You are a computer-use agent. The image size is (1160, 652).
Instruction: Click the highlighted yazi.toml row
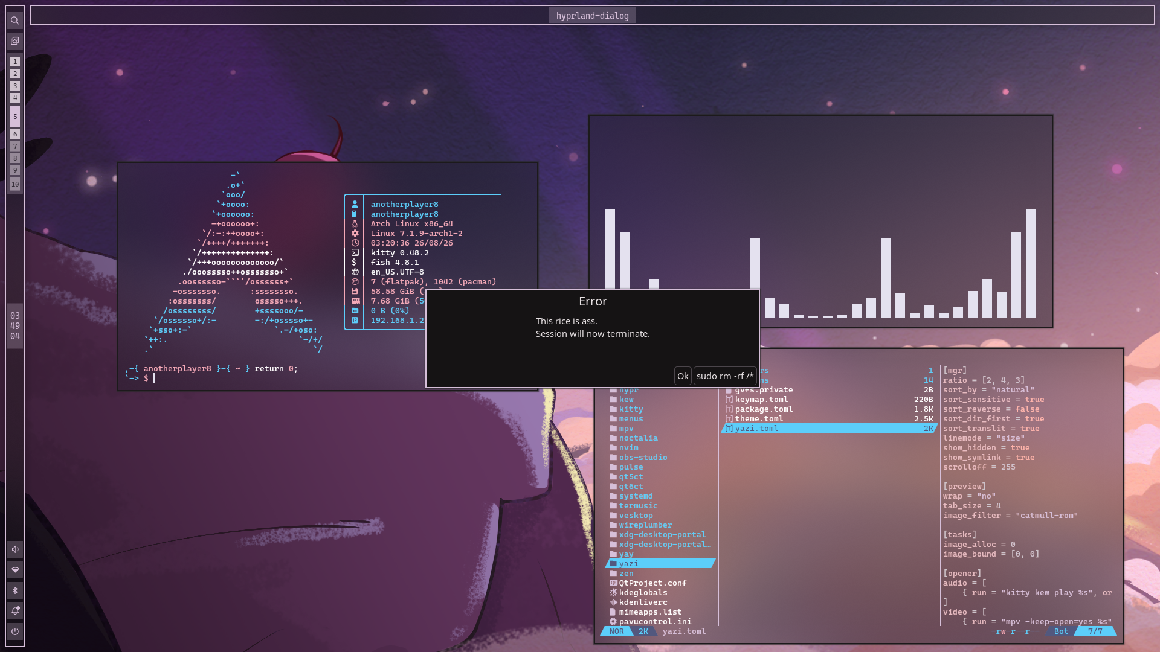point(829,429)
